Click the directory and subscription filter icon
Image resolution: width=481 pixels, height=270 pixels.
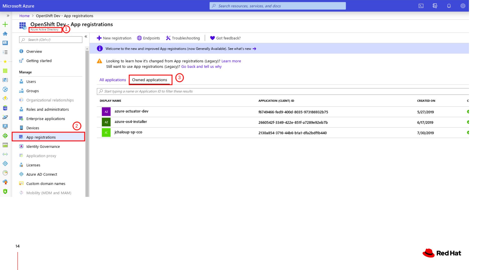coord(435,6)
